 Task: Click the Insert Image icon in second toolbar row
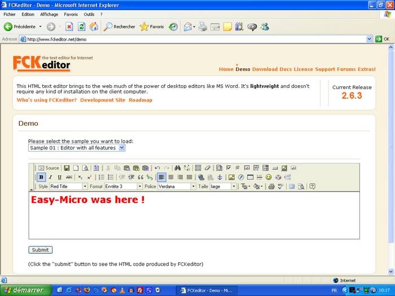tap(231, 177)
